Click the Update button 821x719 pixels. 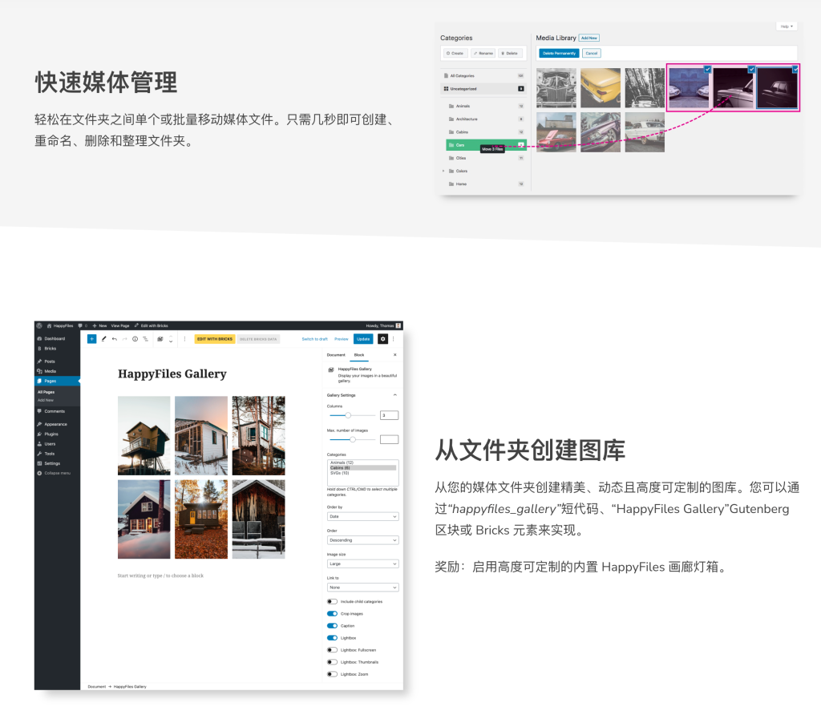click(x=363, y=339)
